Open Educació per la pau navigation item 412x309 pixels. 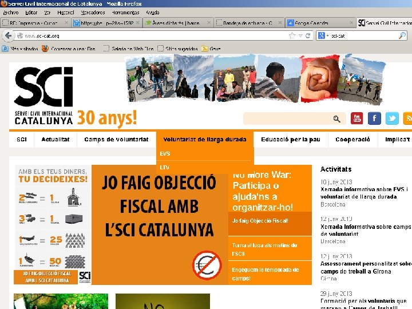pos(291,140)
